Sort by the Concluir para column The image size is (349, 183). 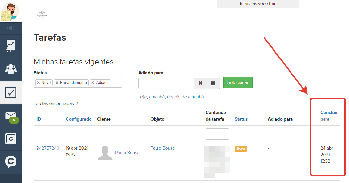[329, 116]
